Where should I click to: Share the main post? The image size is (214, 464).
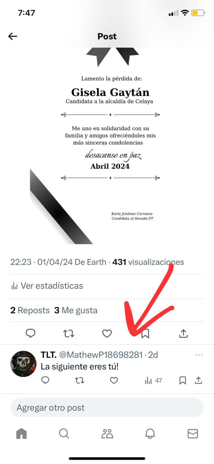tap(183, 333)
